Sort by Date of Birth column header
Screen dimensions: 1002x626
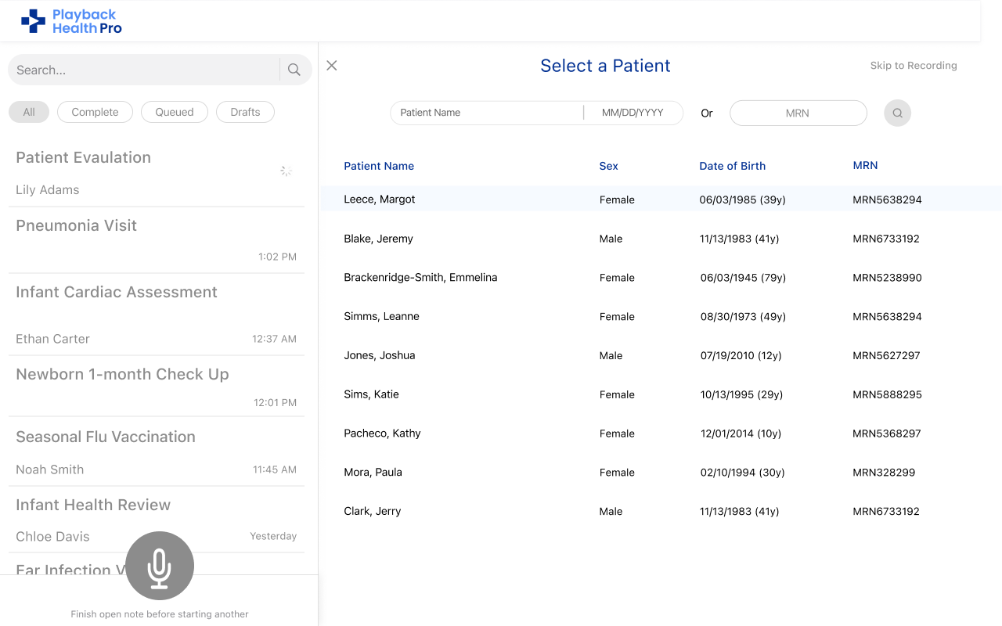[732, 166]
